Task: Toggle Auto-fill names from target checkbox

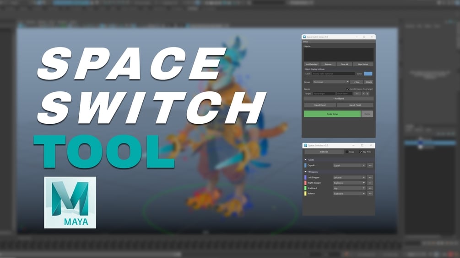Action: pos(348,89)
